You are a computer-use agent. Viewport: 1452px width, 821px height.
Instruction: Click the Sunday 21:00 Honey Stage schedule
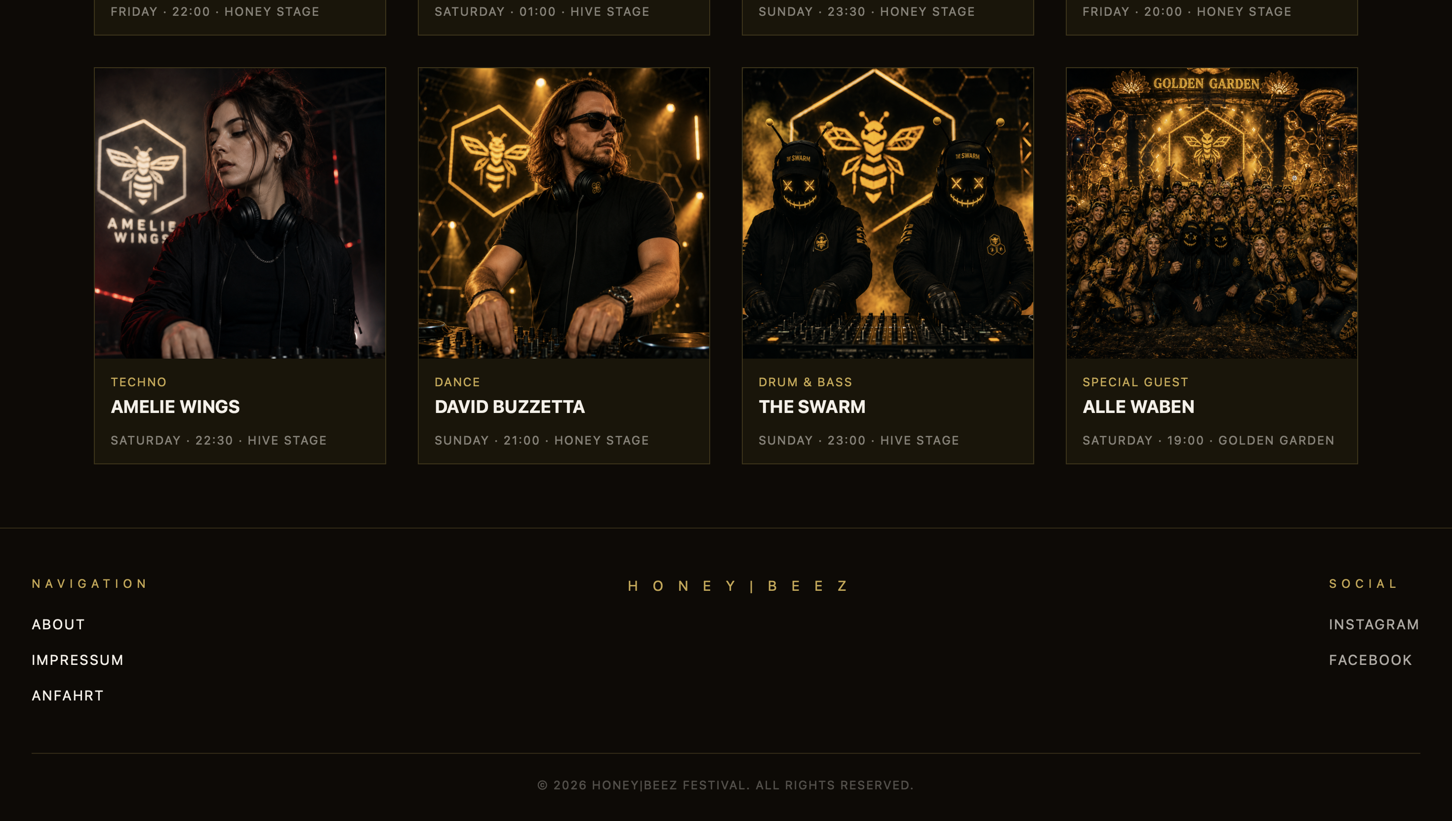click(542, 440)
